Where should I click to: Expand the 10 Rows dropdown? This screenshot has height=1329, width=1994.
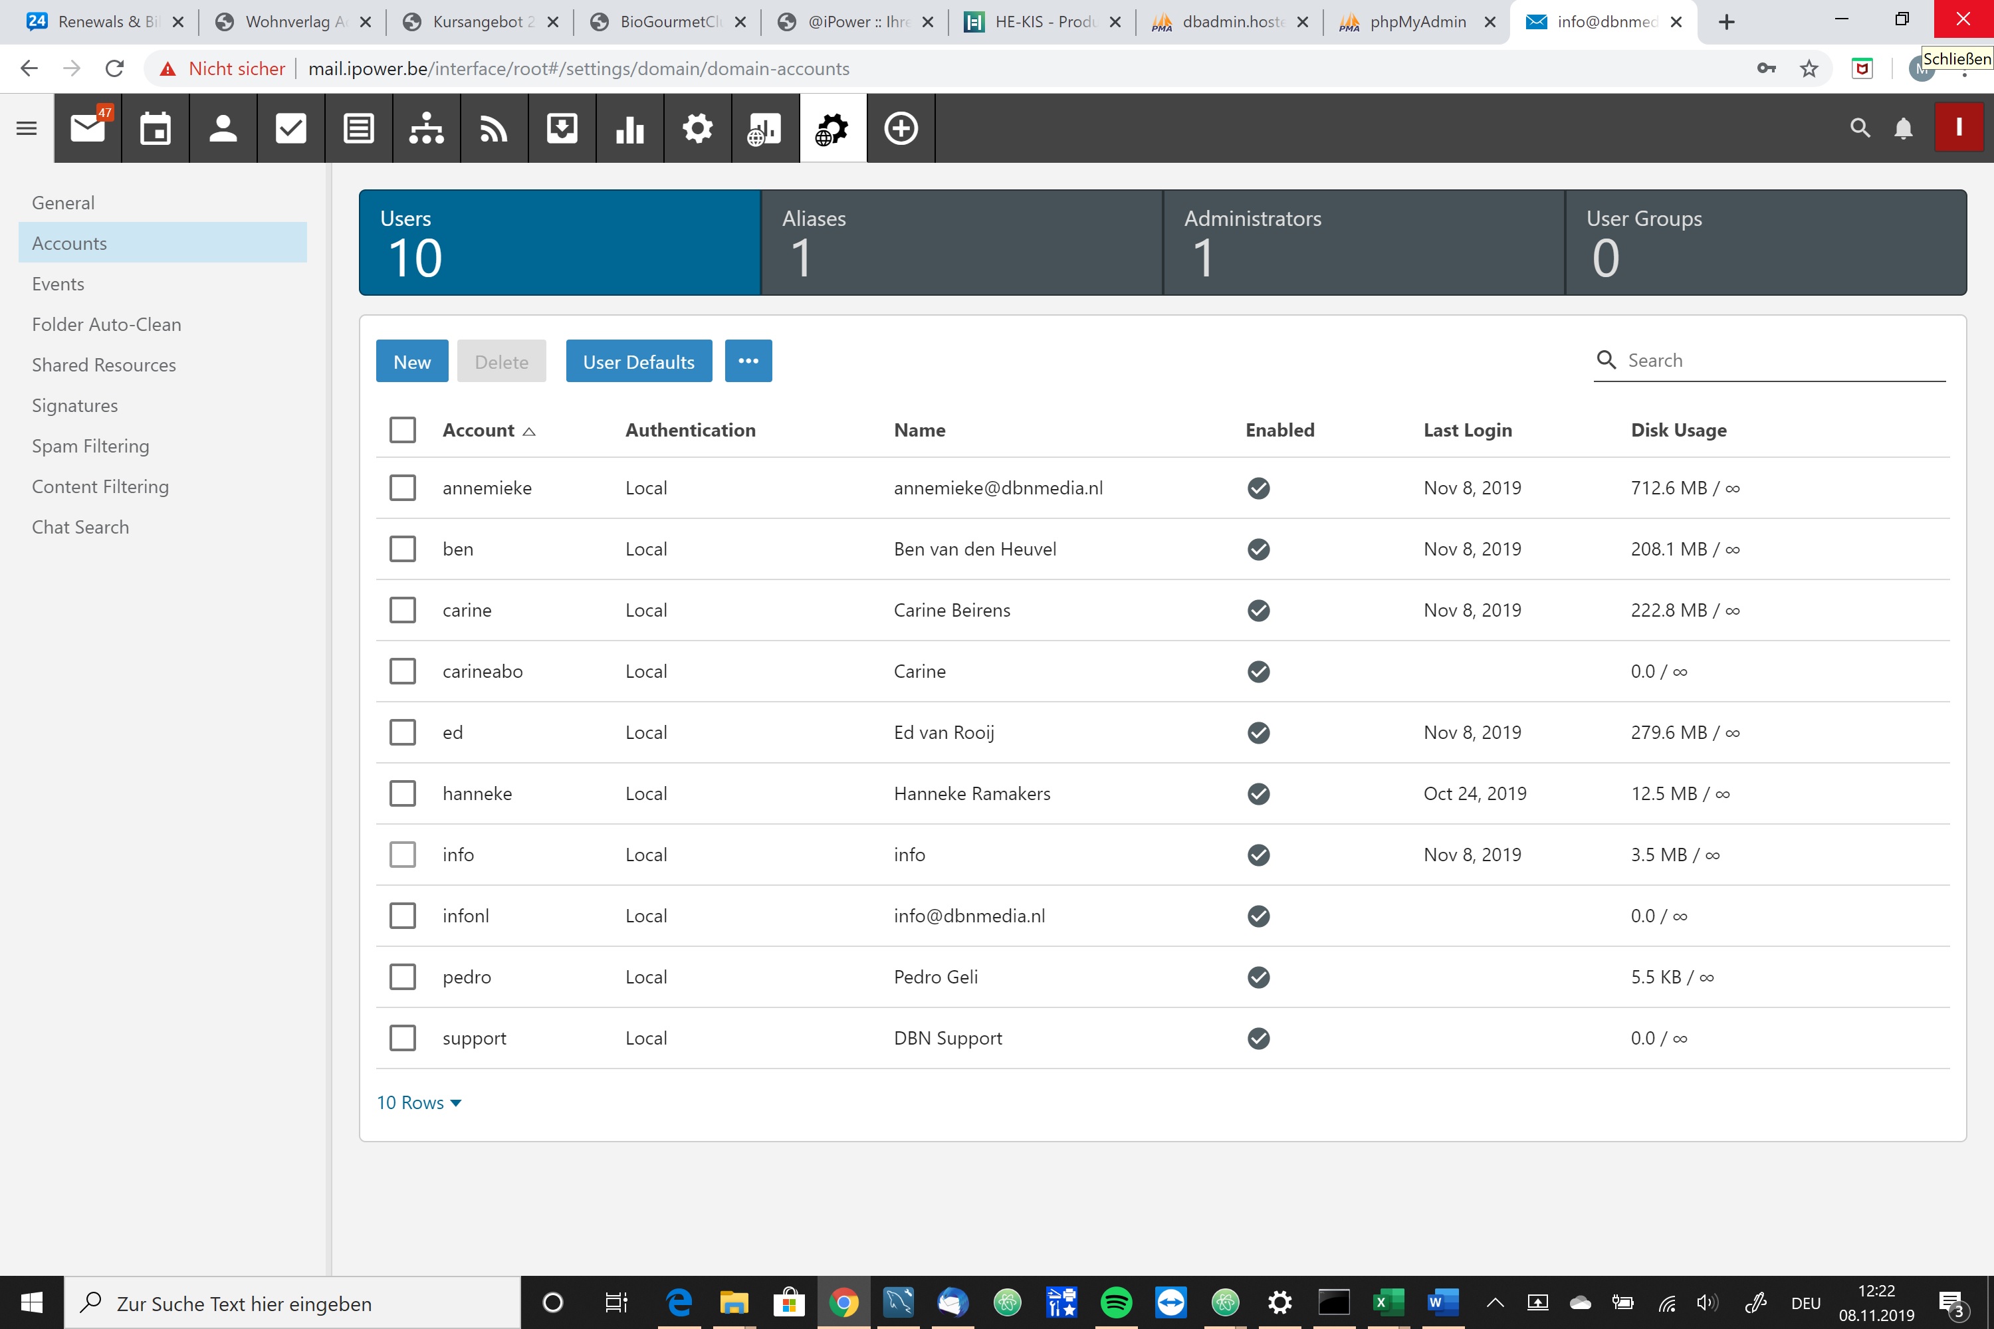(x=419, y=1102)
